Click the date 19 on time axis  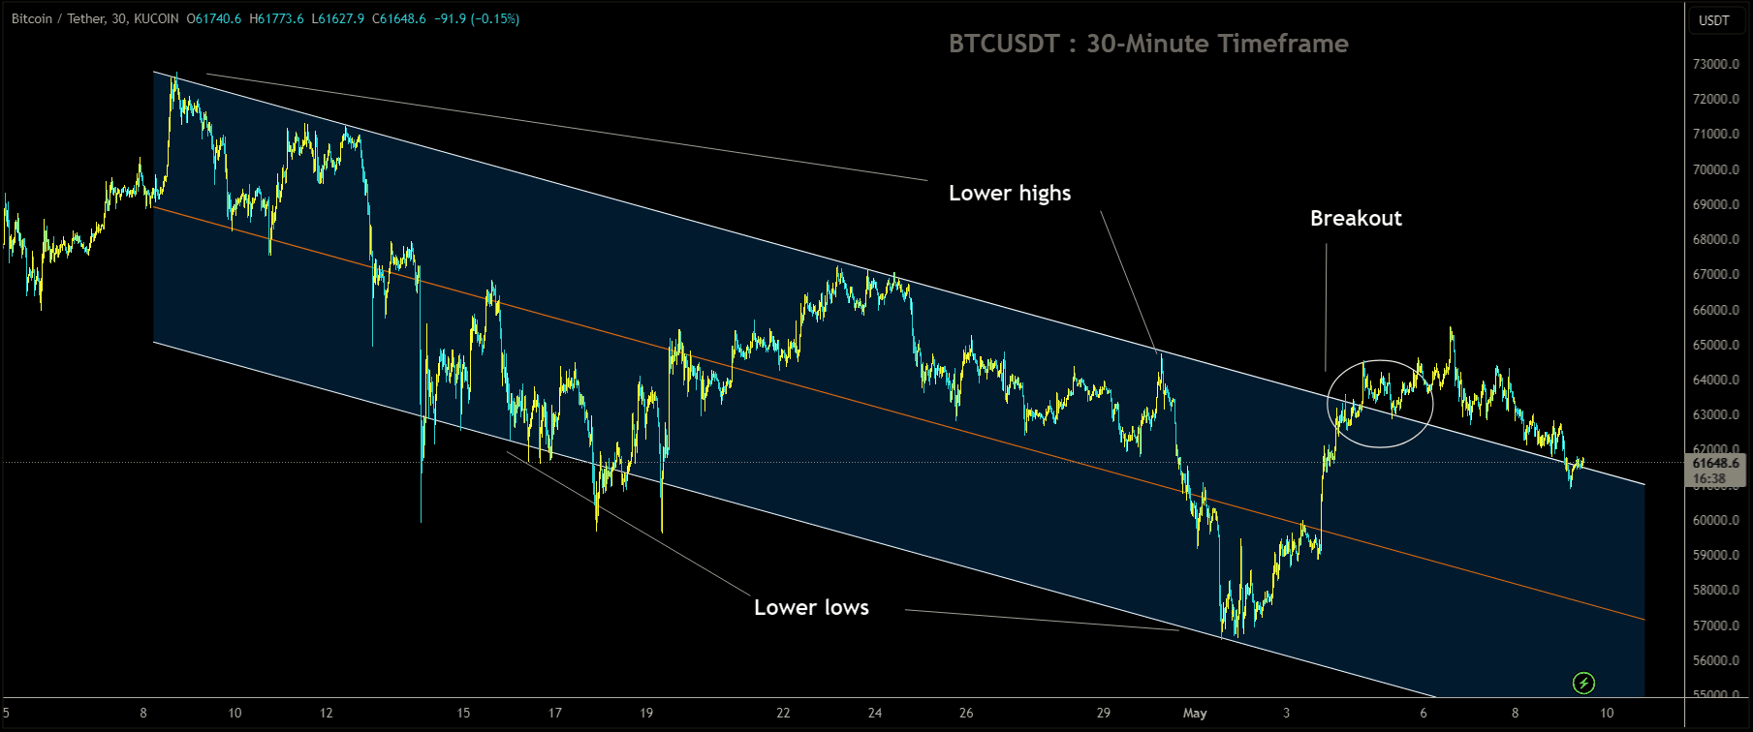tap(646, 713)
